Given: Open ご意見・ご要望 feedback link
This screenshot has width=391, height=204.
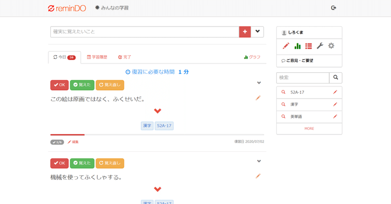Looking at the screenshot, I should pos(297,61).
